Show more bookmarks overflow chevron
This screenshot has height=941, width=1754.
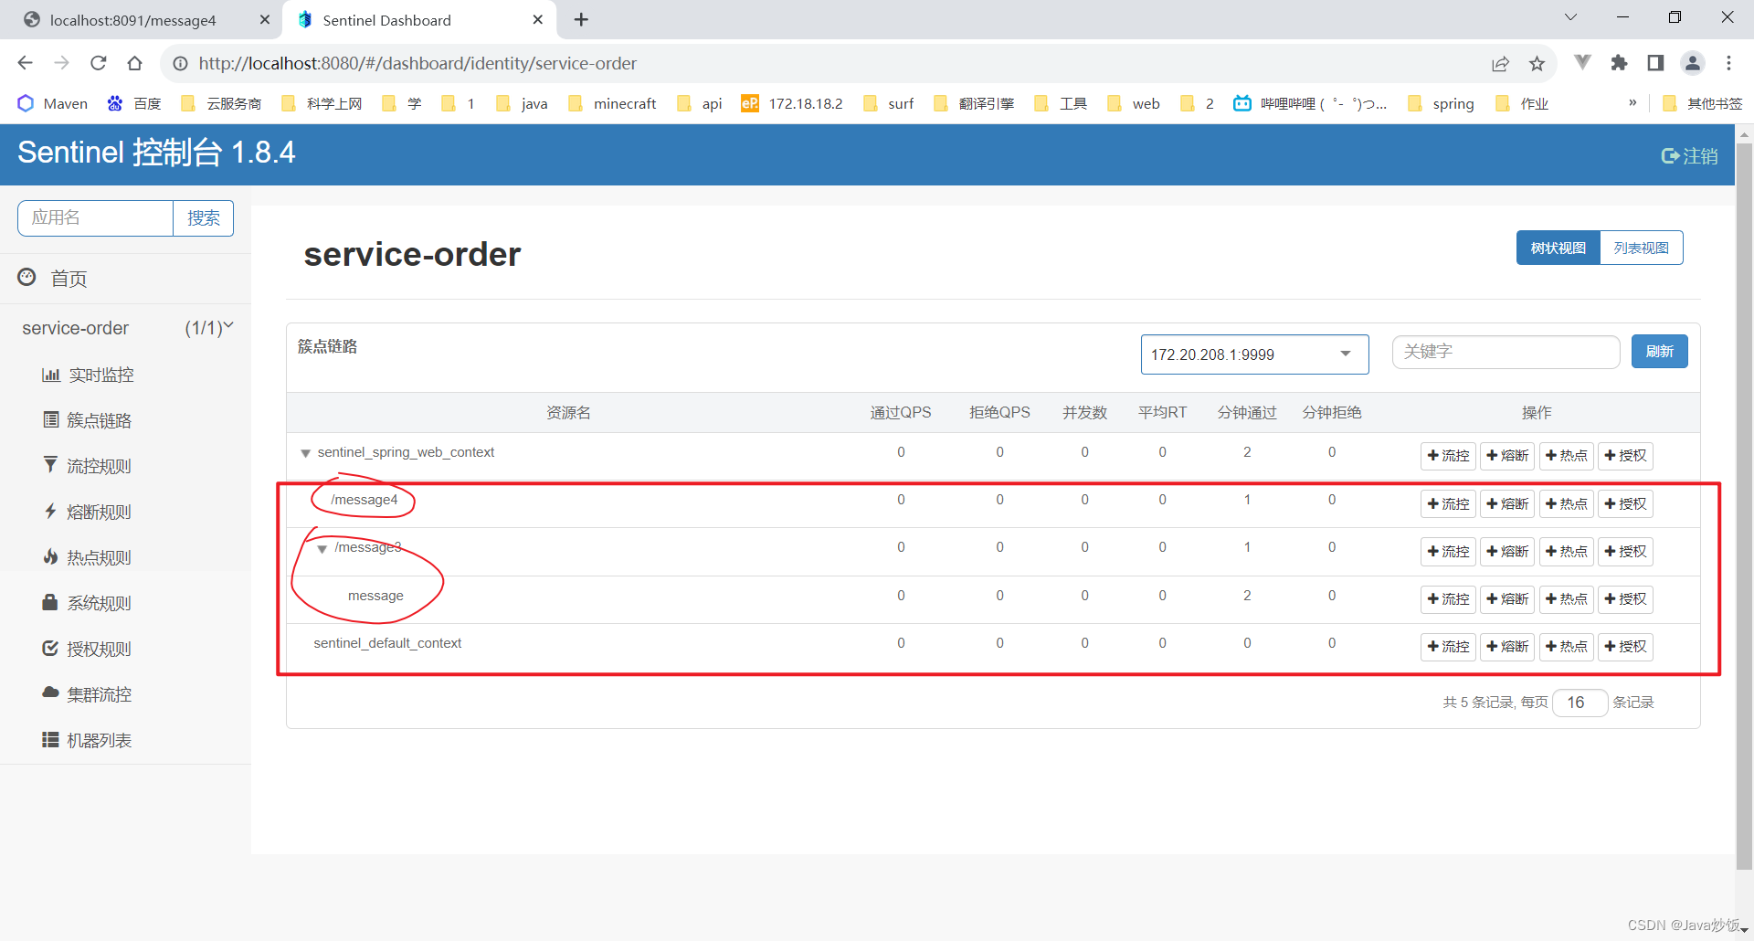(1632, 103)
